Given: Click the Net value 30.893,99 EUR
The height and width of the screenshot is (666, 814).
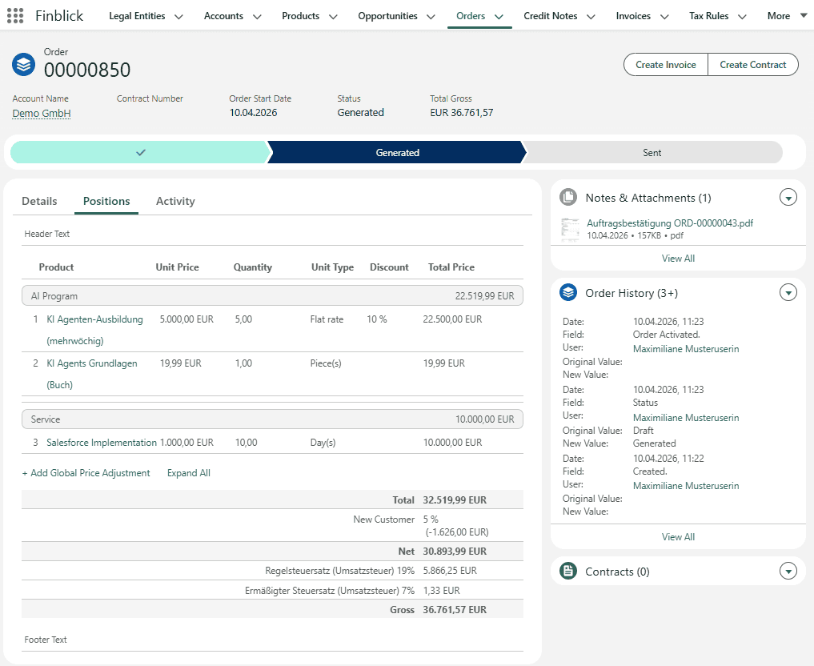Looking at the screenshot, I should point(455,552).
